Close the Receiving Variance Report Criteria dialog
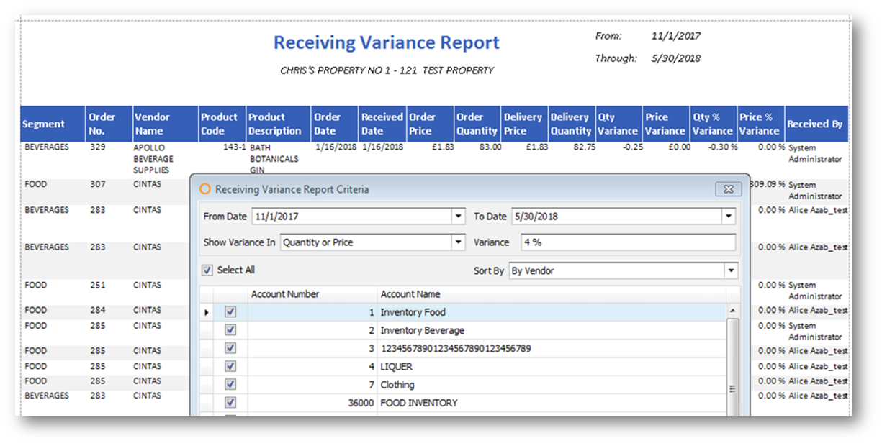The height and width of the screenshot is (446, 882). [728, 189]
